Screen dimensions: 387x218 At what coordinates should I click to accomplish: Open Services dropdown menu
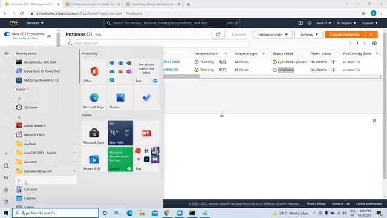pos(35,23)
